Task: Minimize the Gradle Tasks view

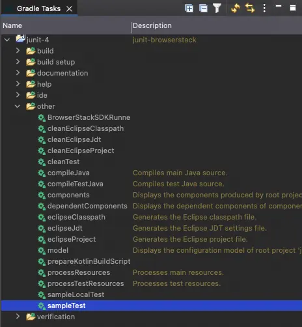Action: pos(279,6)
